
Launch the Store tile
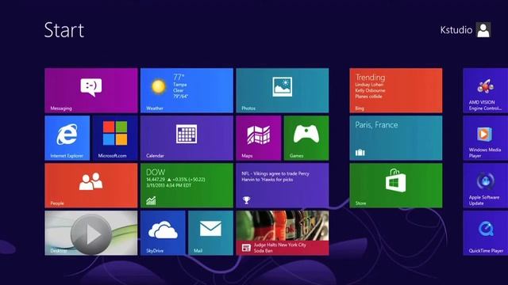(x=396, y=185)
